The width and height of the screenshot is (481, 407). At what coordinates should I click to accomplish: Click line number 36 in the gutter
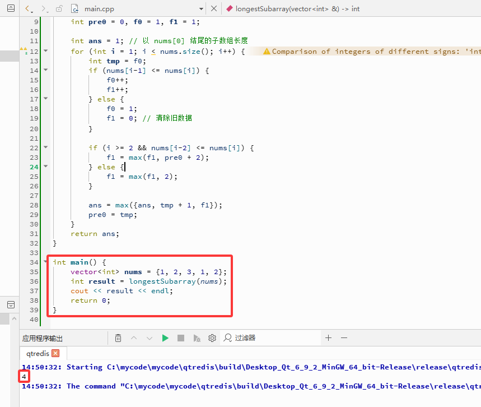(34, 281)
